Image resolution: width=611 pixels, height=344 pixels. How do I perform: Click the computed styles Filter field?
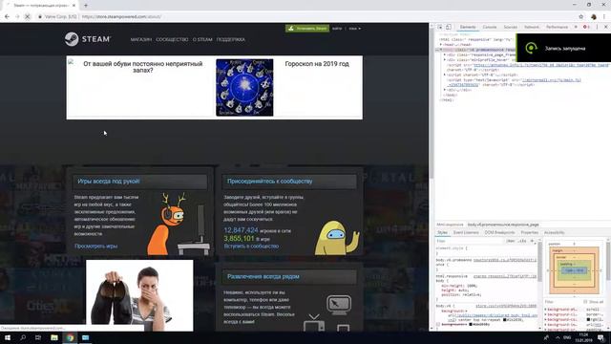[563, 302]
